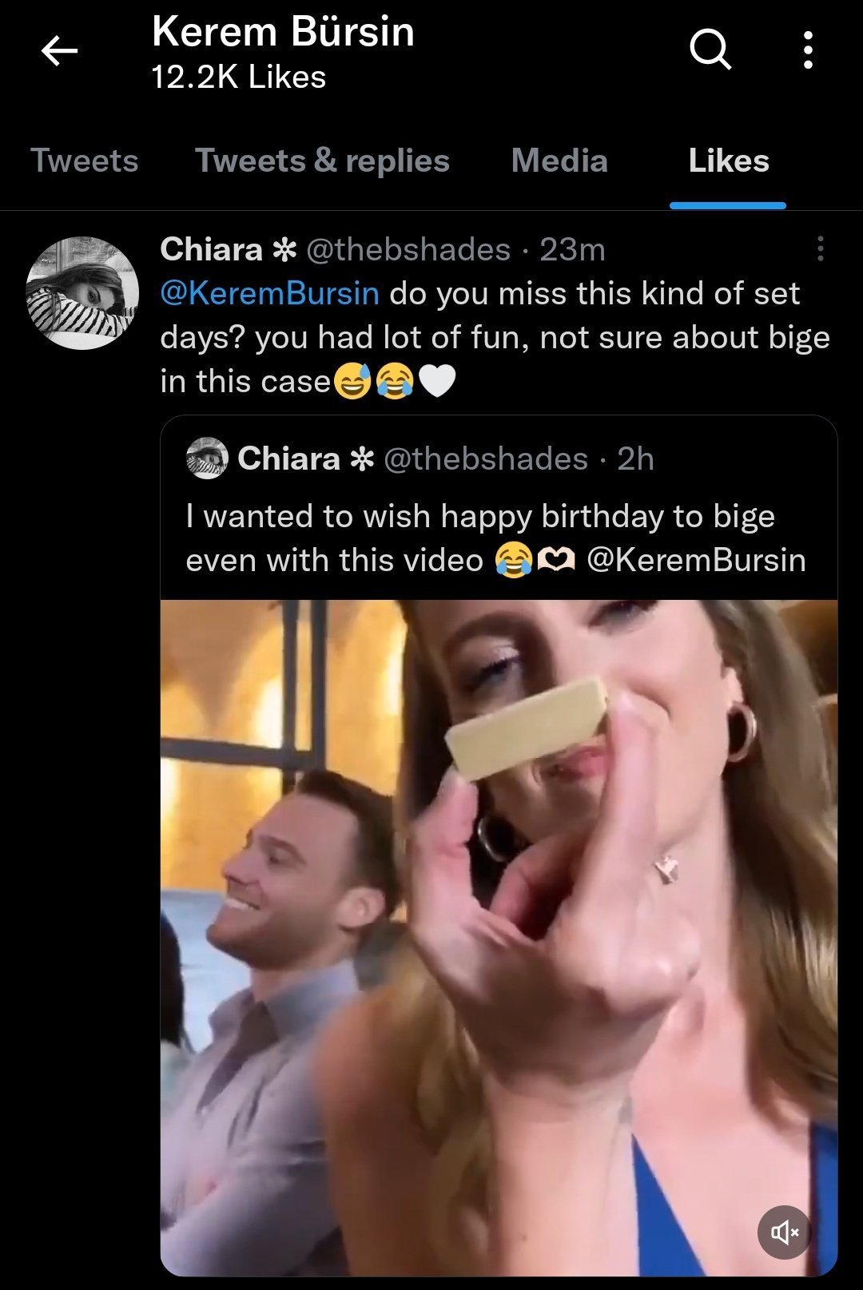Tap Kerem Bürsin profile header title
This screenshot has width=863, height=1290.
(x=283, y=33)
